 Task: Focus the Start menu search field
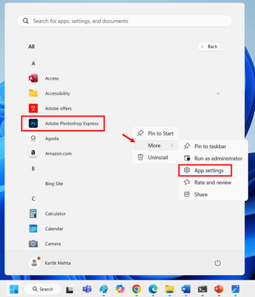point(124,21)
